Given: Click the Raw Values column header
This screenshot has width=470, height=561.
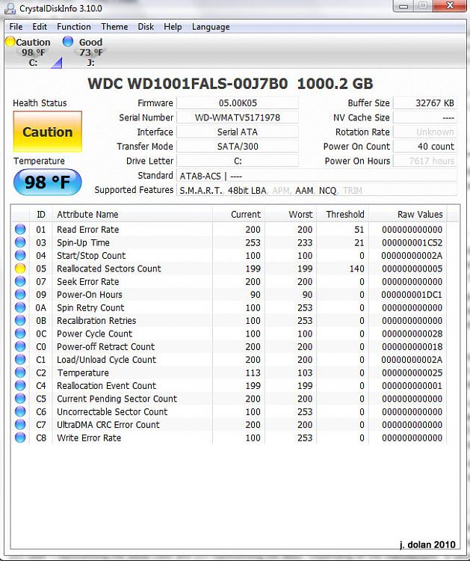Looking at the screenshot, I should coord(408,215).
